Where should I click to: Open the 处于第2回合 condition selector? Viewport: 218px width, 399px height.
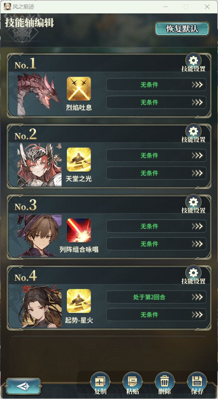pyautogui.click(x=156, y=297)
